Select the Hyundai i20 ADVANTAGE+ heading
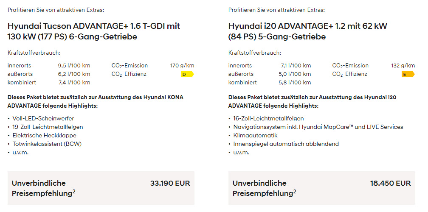Image resolution: width=428 pixels, height=212 pixels. (308, 31)
